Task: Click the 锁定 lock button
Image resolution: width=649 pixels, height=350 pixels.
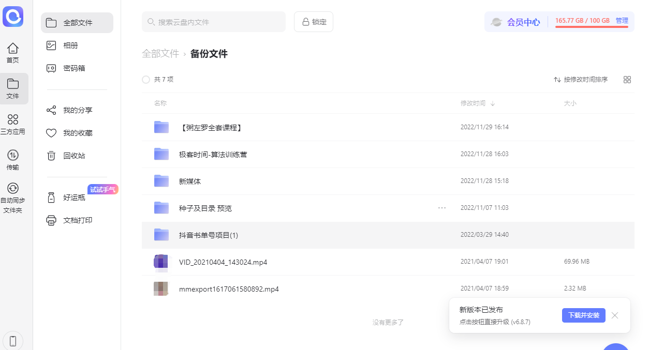Action: pos(314,22)
